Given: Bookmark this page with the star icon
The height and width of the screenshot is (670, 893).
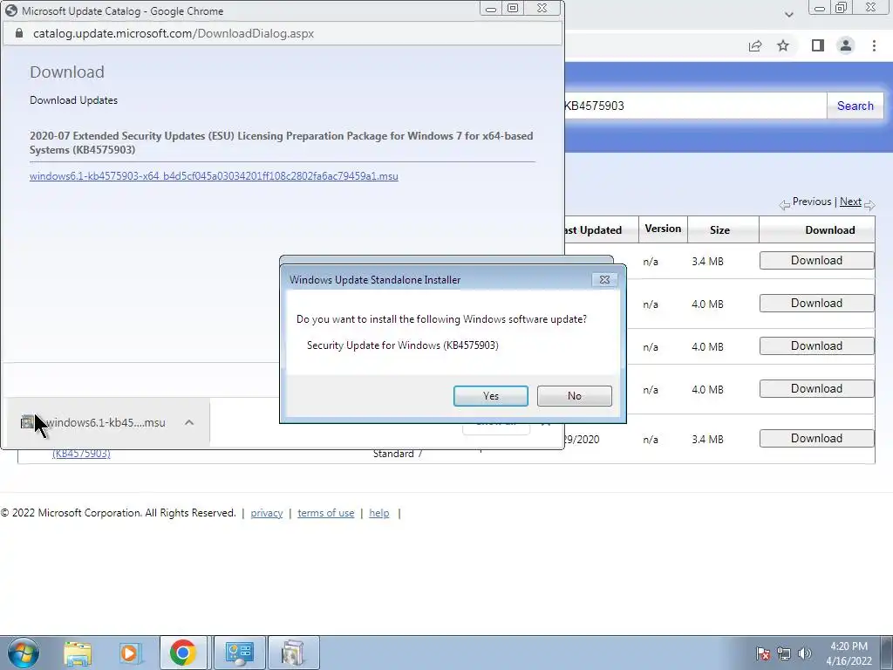Looking at the screenshot, I should click(x=783, y=45).
